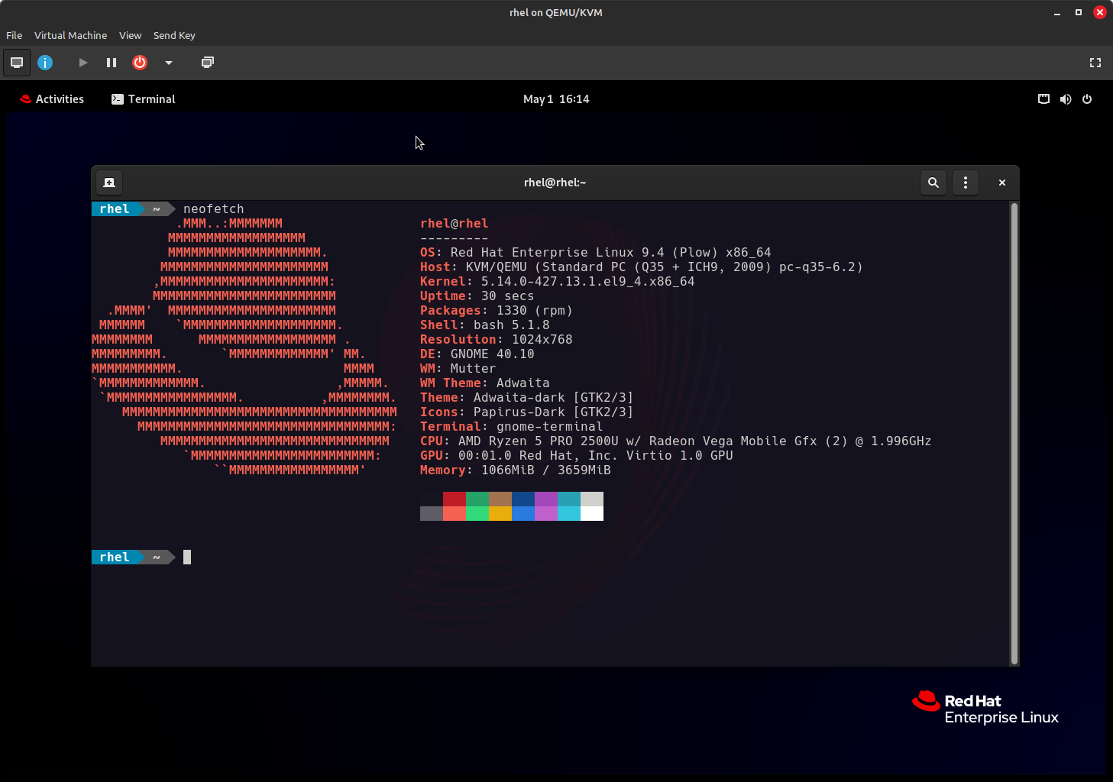Minimize the QEMU/KVM viewer window

1057,12
